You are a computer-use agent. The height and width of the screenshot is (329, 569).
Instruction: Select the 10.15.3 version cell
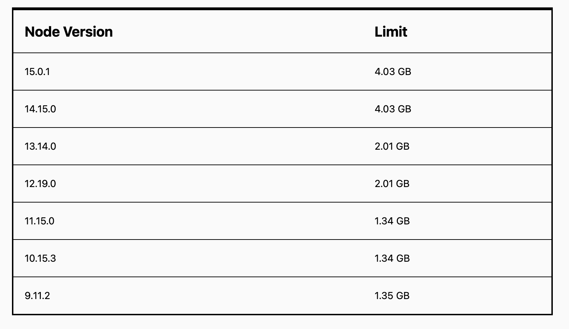click(x=40, y=259)
